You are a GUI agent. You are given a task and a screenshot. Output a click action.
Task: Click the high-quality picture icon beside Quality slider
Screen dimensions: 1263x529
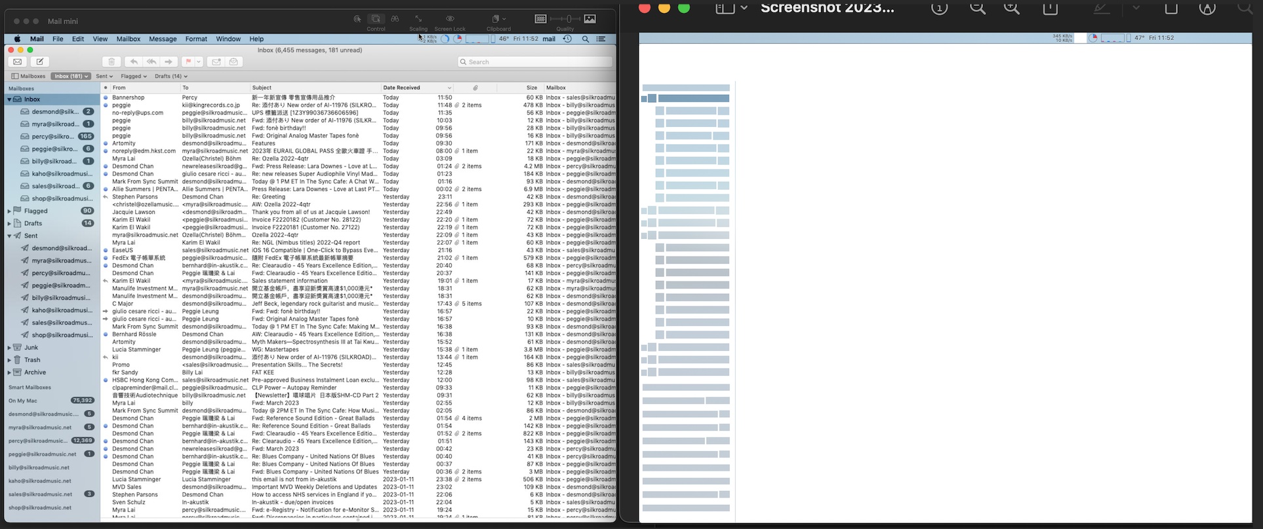590,19
